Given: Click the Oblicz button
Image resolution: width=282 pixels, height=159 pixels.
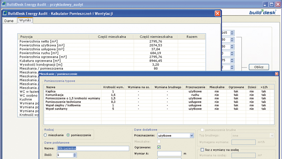Looking at the screenshot, I should point(259,67).
